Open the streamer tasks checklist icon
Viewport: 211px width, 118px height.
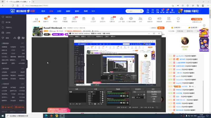point(112,19)
